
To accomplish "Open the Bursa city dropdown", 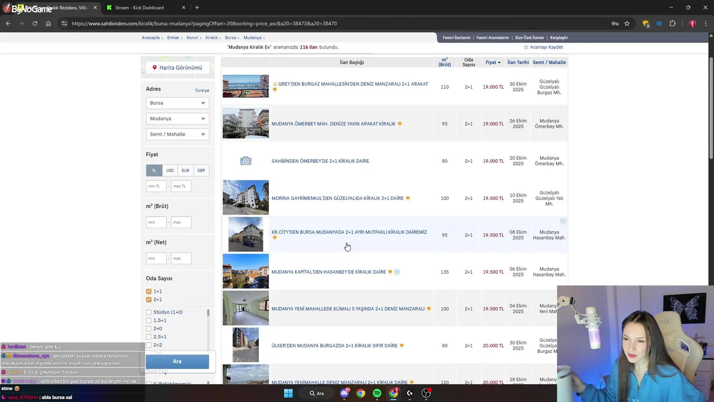I will tap(177, 103).
